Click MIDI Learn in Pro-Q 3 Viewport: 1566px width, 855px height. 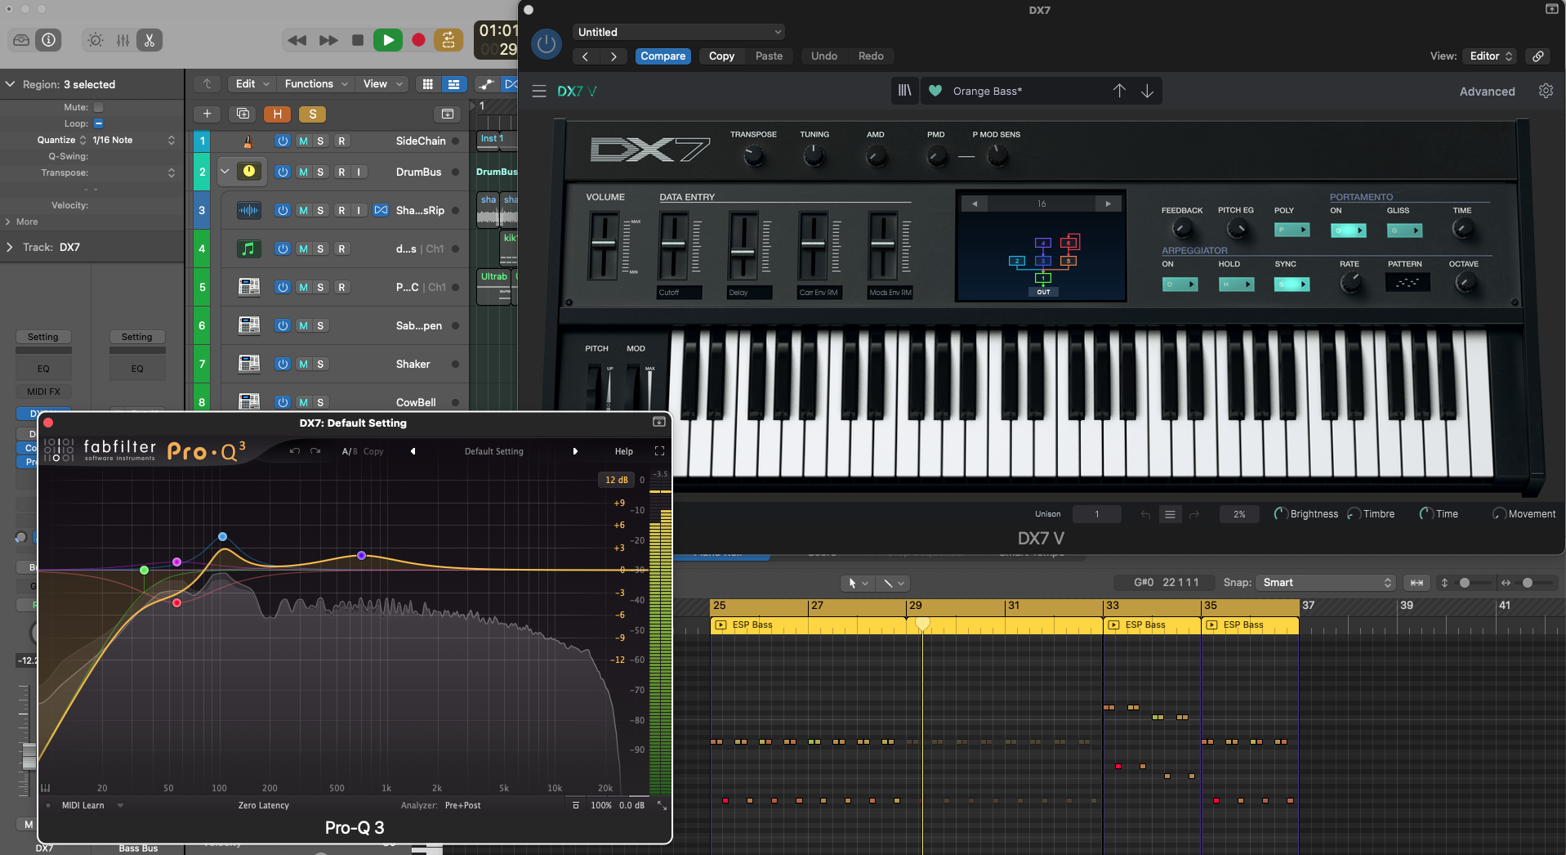click(83, 805)
